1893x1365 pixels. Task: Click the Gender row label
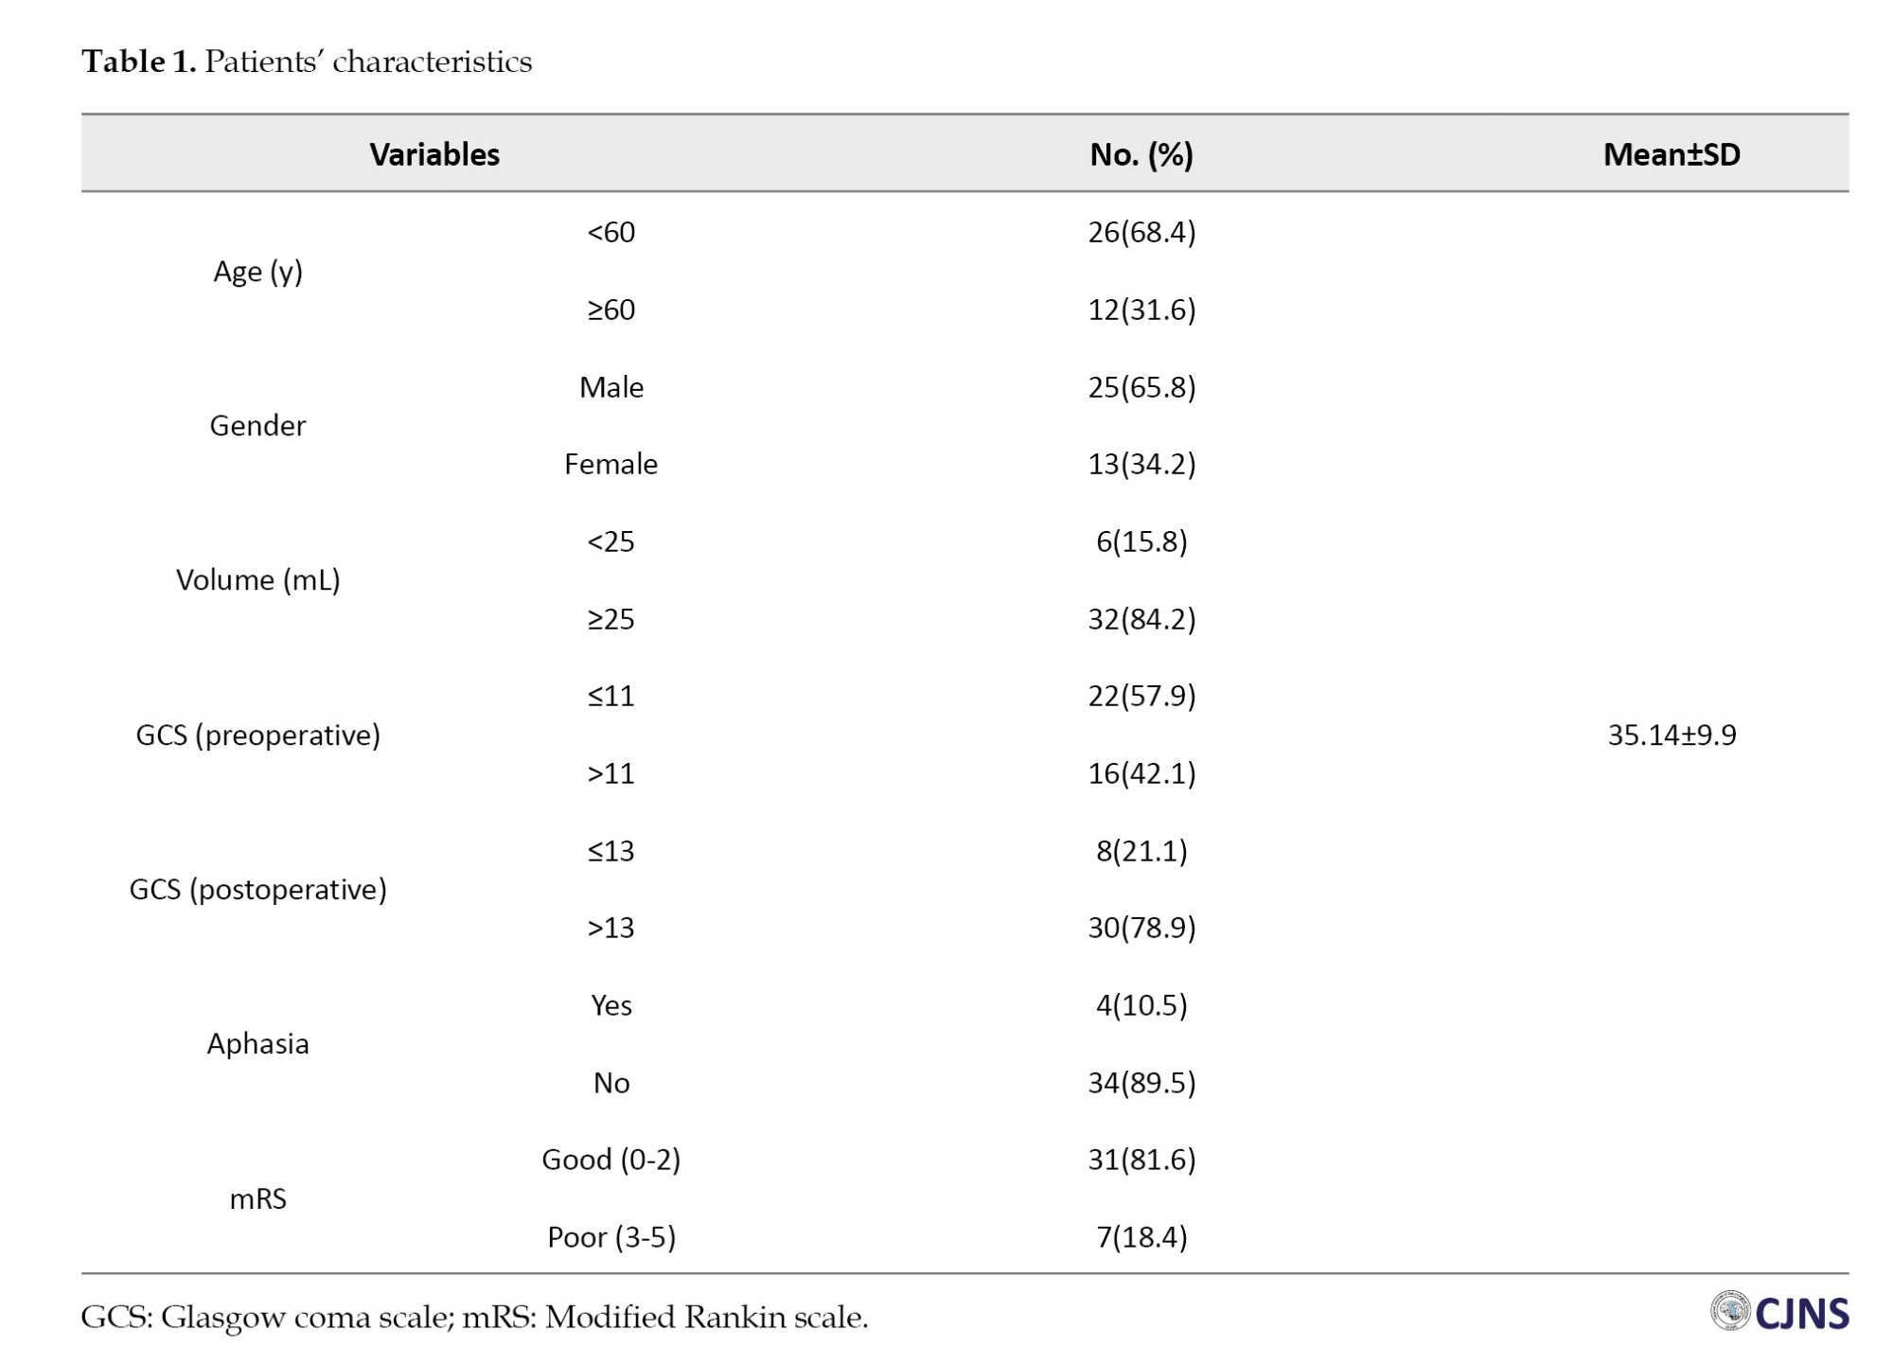point(257,426)
